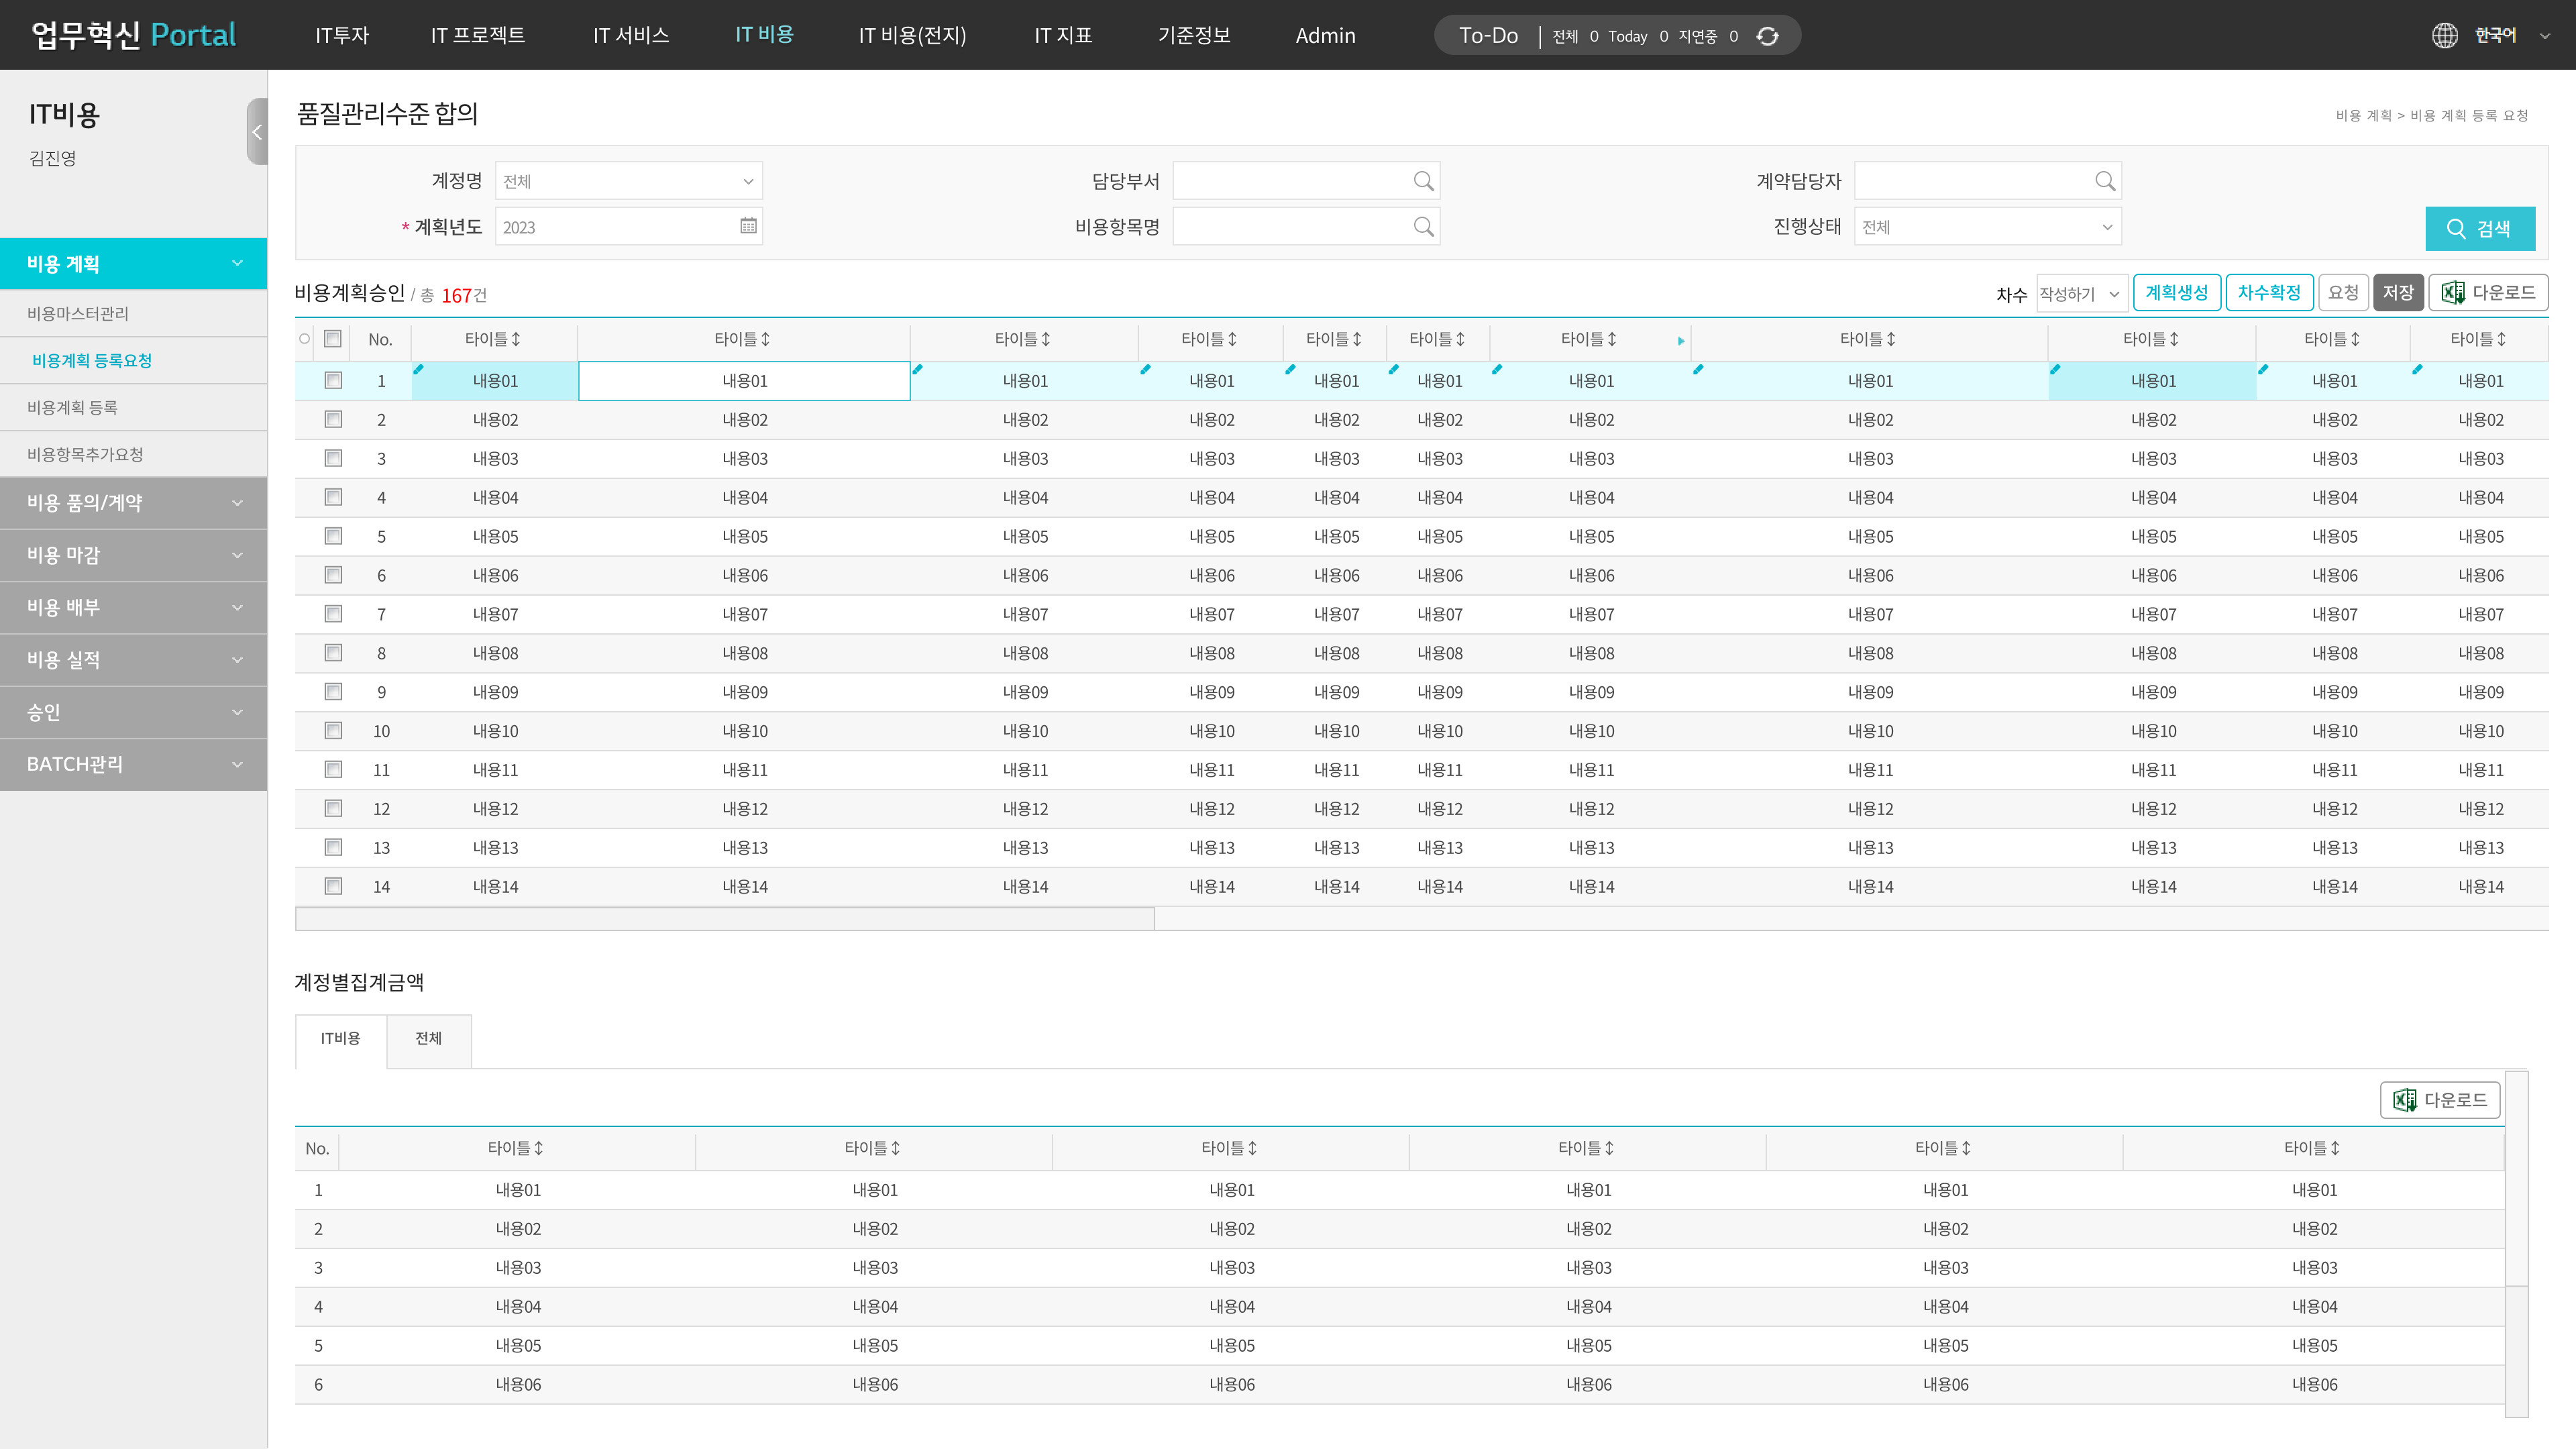Open the IT 비용(전지) top menu
2576x1449 pixels.
coord(912,35)
